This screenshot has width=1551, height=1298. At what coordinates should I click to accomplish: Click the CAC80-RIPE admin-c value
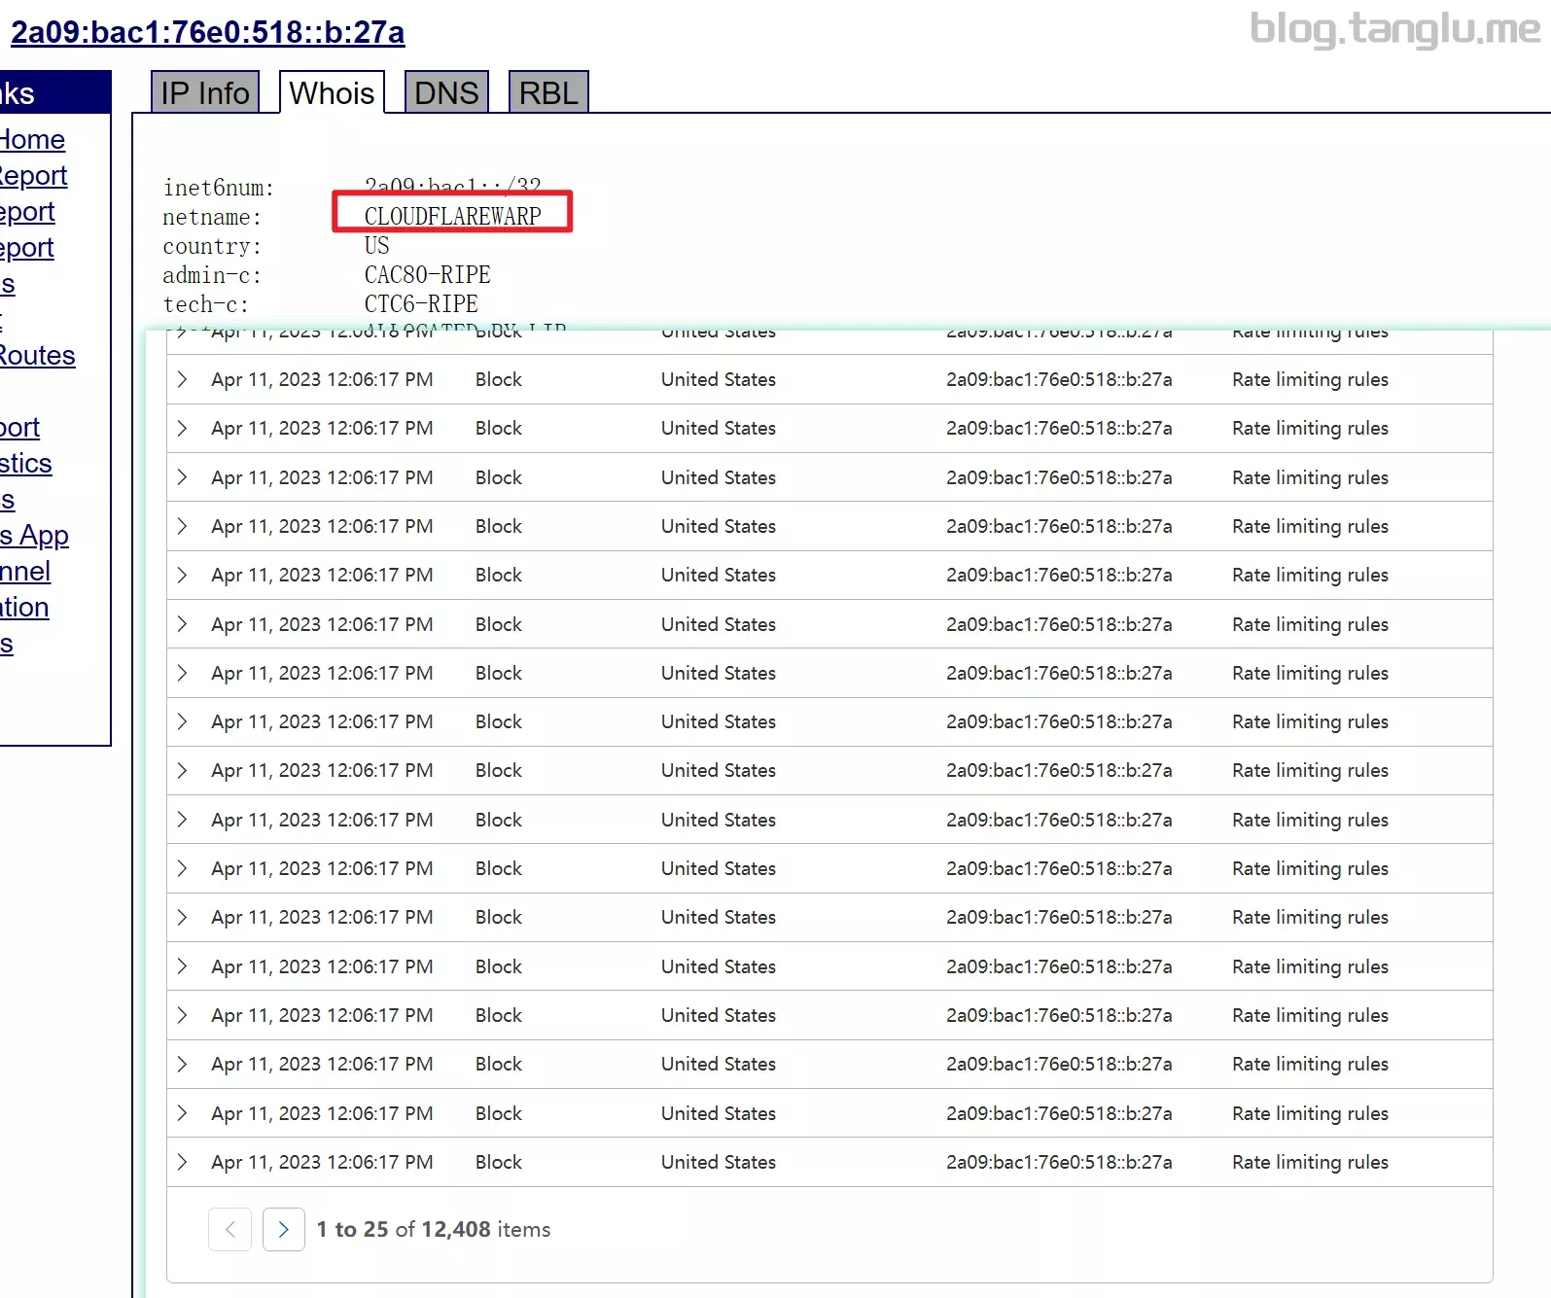tap(427, 275)
